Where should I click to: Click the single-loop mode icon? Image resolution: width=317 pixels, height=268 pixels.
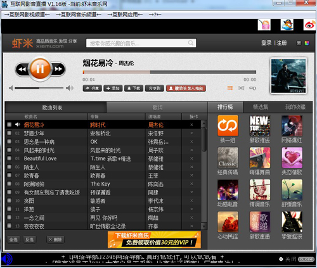point(252,88)
